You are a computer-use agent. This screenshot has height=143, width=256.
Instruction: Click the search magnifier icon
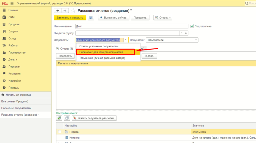(x=247, y=3)
